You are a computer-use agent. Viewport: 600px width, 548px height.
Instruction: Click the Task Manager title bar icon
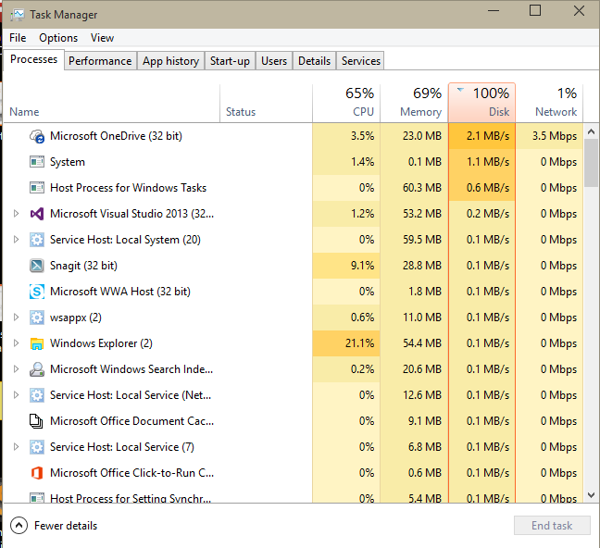pyautogui.click(x=17, y=15)
